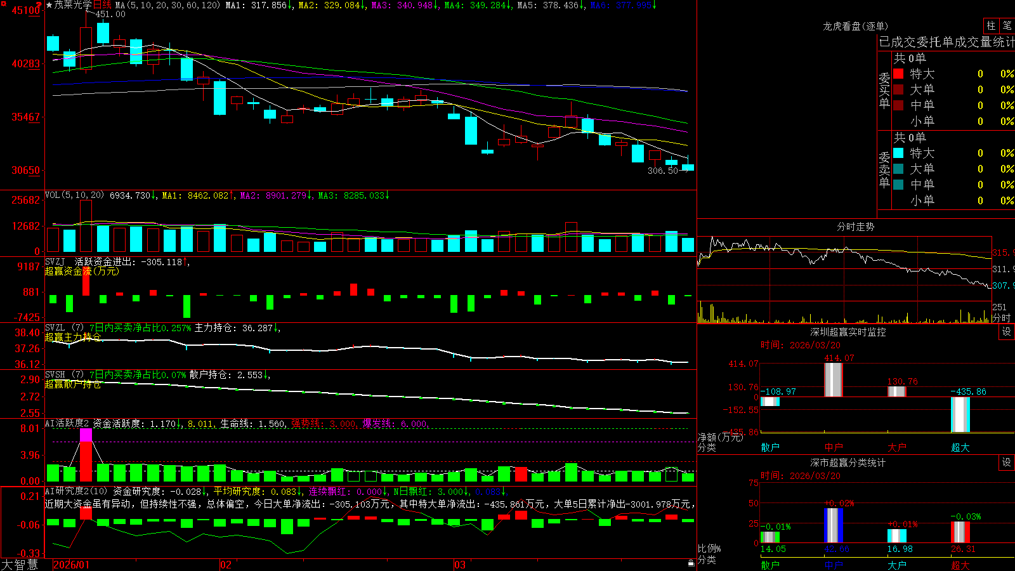Click the MA5: 378.436 value
Image resolution: width=1015 pixels, height=571 pixels.
pos(551,5)
